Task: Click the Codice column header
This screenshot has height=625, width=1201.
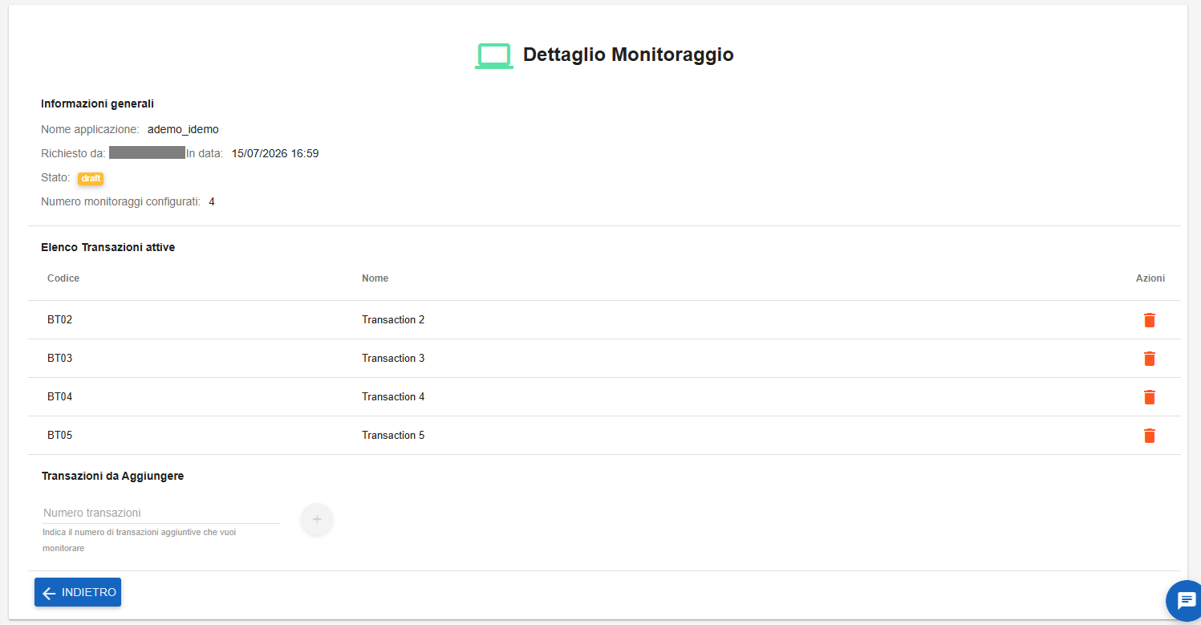Action: click(63, 278)
